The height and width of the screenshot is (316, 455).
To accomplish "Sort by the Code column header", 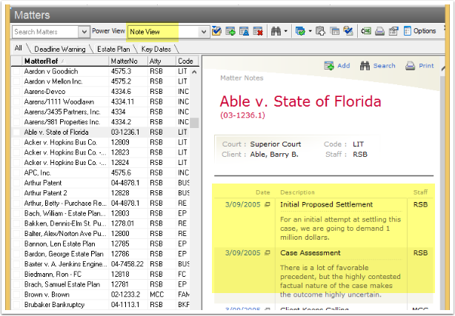I will [187, 61].
